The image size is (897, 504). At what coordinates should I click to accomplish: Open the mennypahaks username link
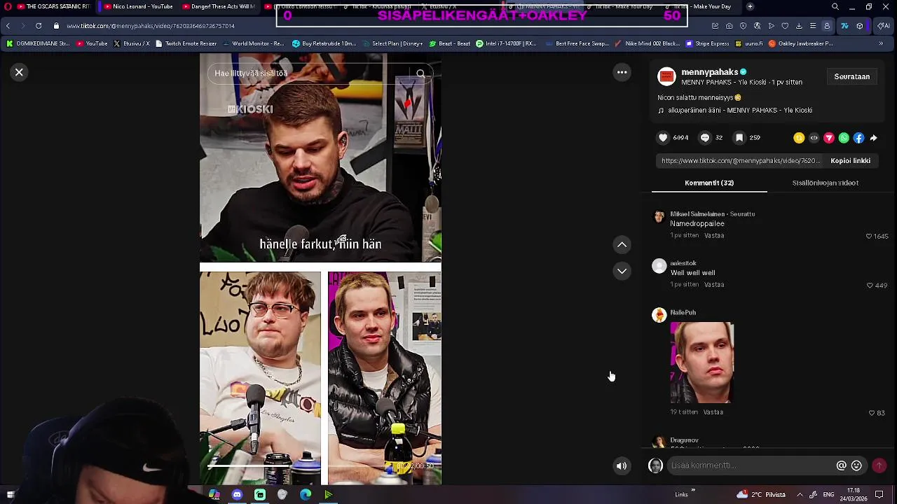[709, 72]
